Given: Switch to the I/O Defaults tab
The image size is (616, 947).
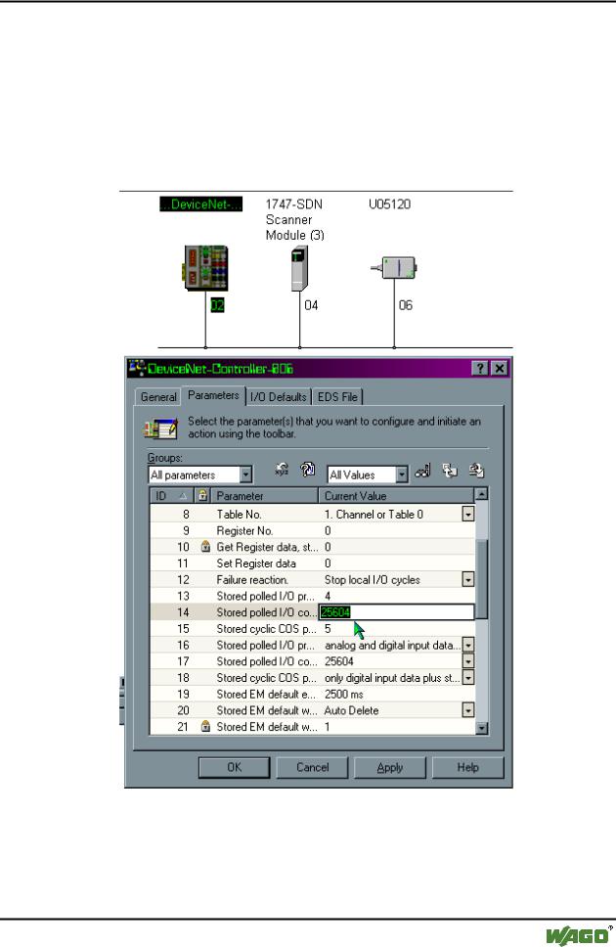Looking at the screenshot, I should tap(279, 397).
